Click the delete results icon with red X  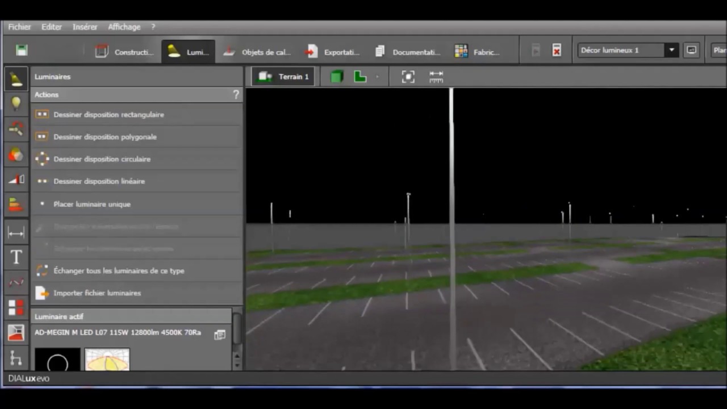(x=557, y=51)
